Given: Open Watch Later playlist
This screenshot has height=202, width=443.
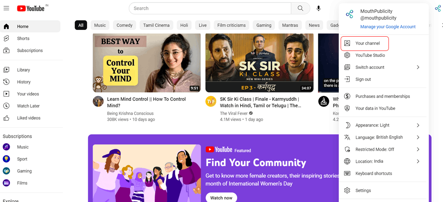Looking at the screenshot, I should (x=30, y=105).
